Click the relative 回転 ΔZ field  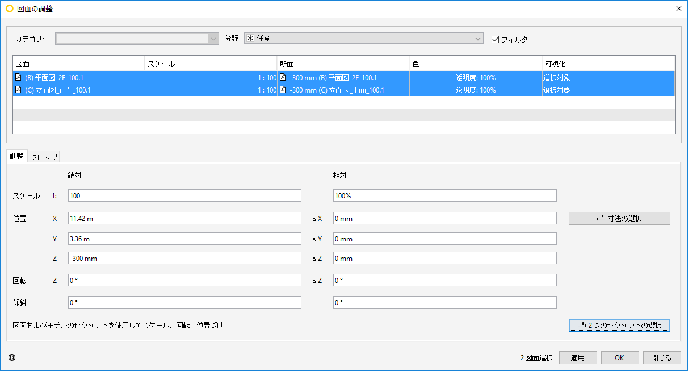click(x=444, y=280)
